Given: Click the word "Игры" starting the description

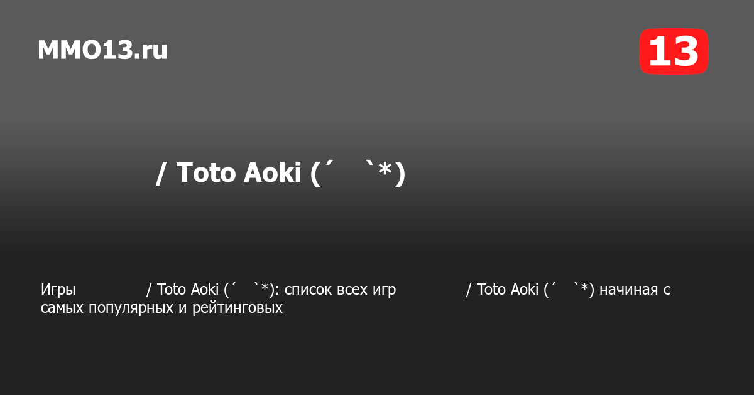Looking at the screenshot, I should 58,290.
